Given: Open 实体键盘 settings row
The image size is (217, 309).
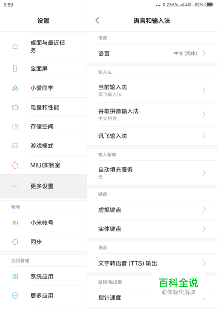Looking at the screenshot, I should point(152,229).
